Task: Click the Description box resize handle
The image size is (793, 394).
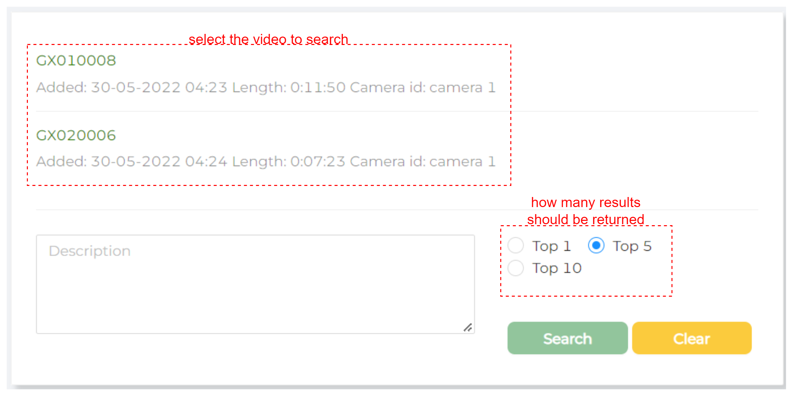Action: point(468,328)
